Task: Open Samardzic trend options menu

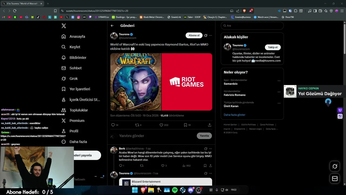Action: coord(279,81)
